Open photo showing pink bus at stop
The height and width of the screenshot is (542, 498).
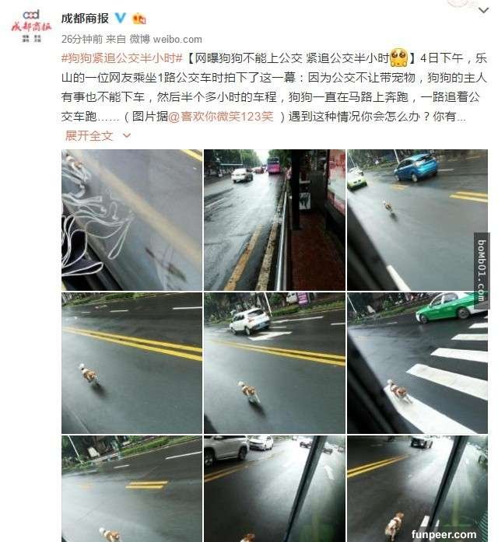coord(275,220)
